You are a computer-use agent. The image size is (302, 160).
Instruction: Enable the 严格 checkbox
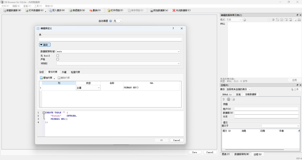click(58, 59)
